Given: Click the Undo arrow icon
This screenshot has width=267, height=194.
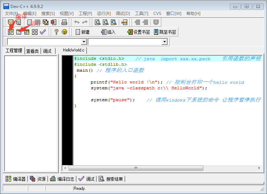Looking at the screenshot, I should [x=77, y=22].
